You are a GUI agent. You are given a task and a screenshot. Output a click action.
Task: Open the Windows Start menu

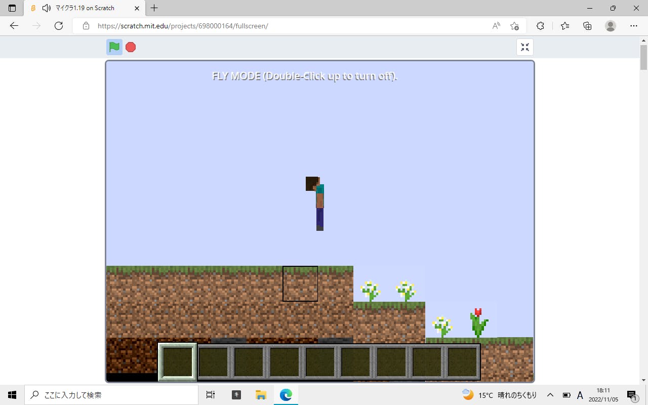(12, 395)
